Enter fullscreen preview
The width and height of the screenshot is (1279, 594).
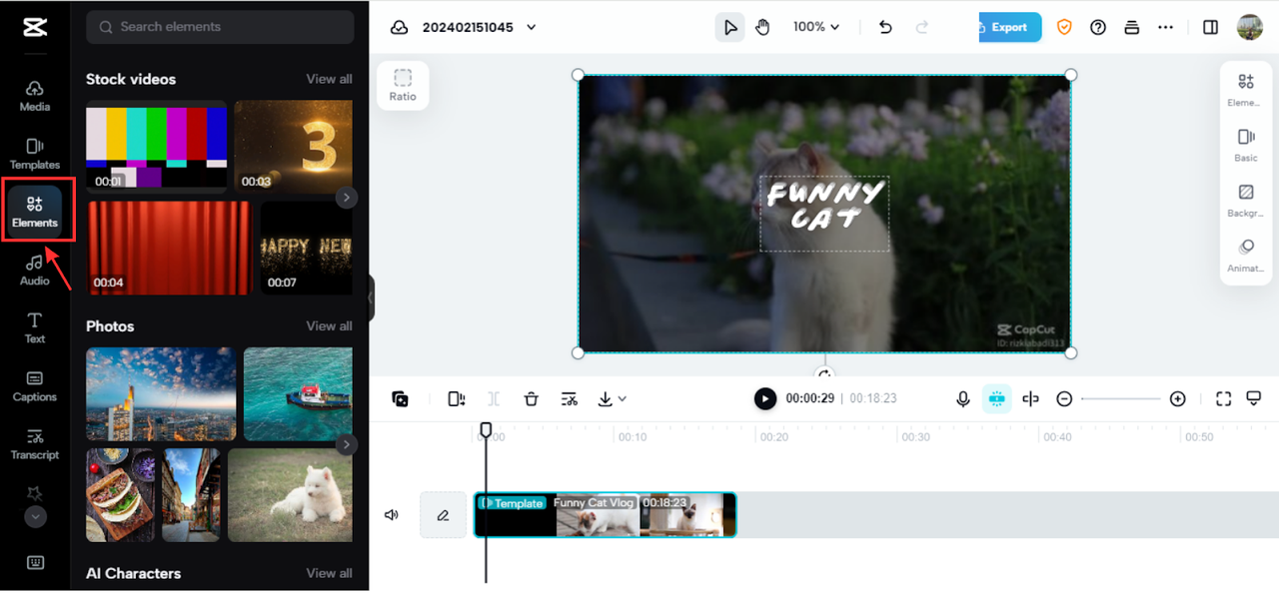[x=1223, y=398]
